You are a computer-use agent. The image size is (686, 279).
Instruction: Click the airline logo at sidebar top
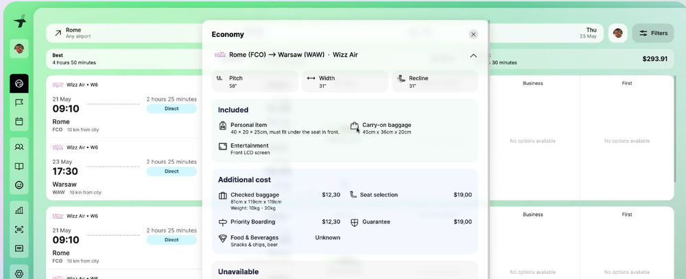tap(20, 21)
